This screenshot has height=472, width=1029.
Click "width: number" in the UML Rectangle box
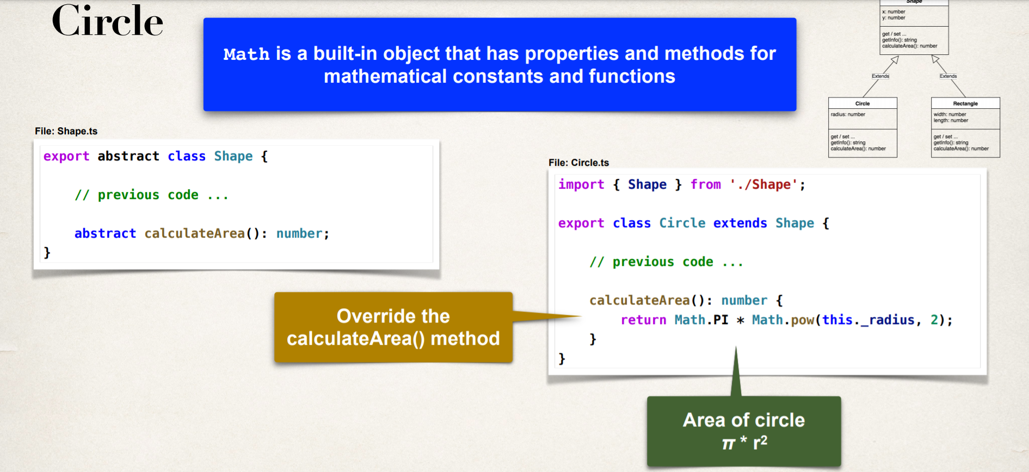pos(950,114)
